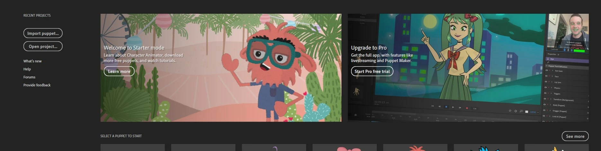Click the 'Welcome to Starter mode' title text
This screenshot has width=601, height=151.
(x=134, y=48)
